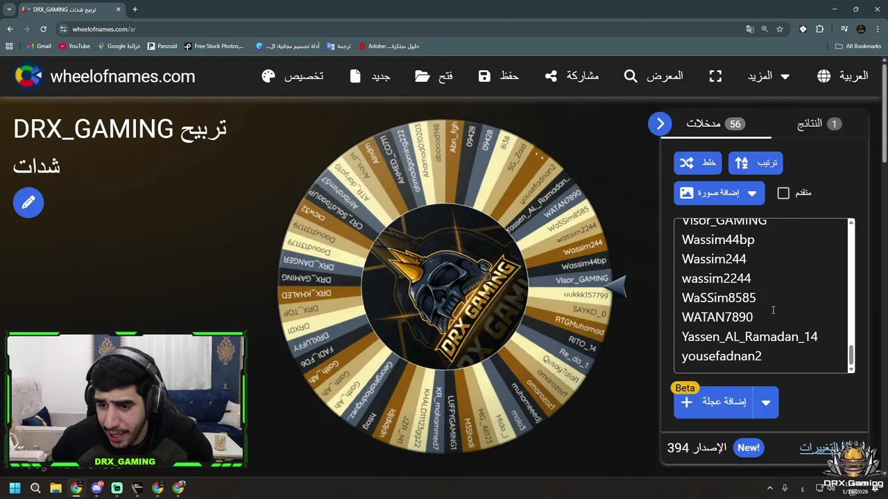This screenshot has width=888, height=499.
Task: Open the العربية language menu
Action: pyautogui.click(x=842, y=76)
